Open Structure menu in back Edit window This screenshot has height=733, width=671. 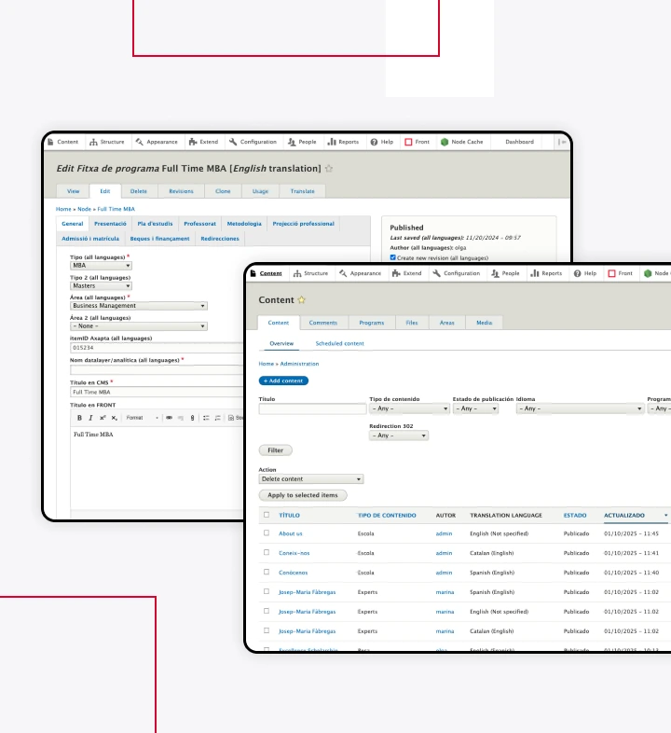107,142
